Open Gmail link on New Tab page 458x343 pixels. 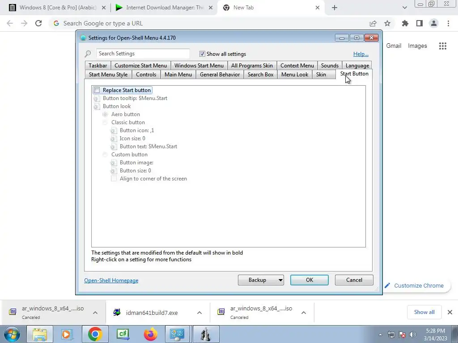point(394,46)
